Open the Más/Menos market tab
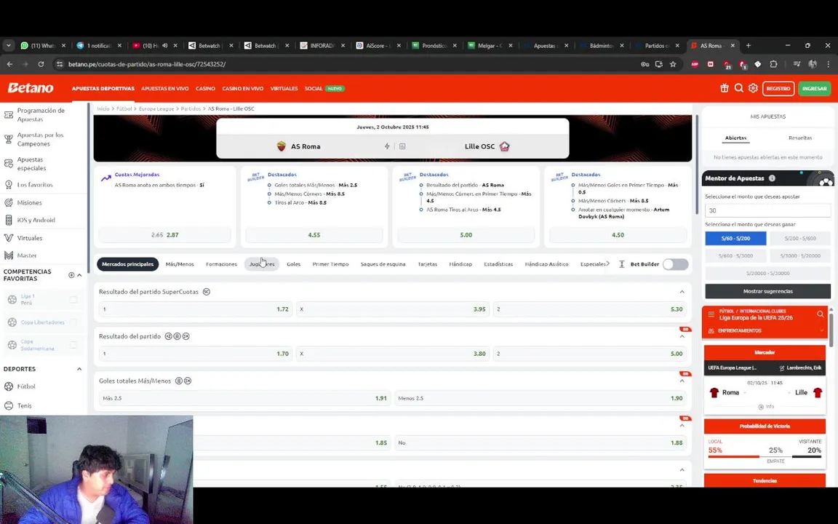838x524 pixels. [x=180, y=264]
